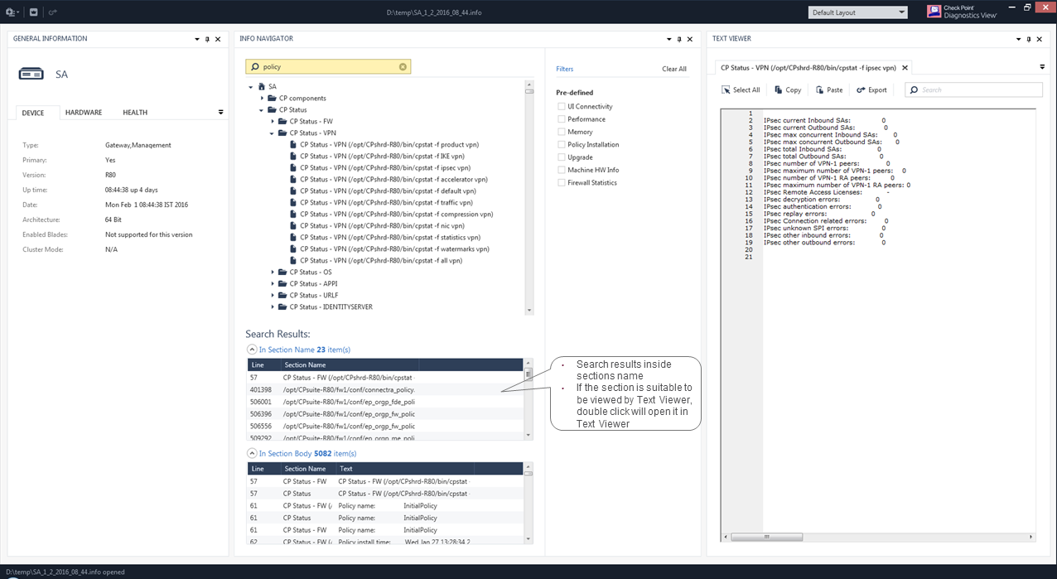The width and height of the screenshot is (1057, 579).
Task: Close the Text Viewer panel
Action: pyautogui.click(x=1040, y=39)
